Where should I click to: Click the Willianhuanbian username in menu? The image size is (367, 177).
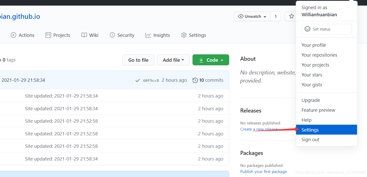tap(319, 14)
